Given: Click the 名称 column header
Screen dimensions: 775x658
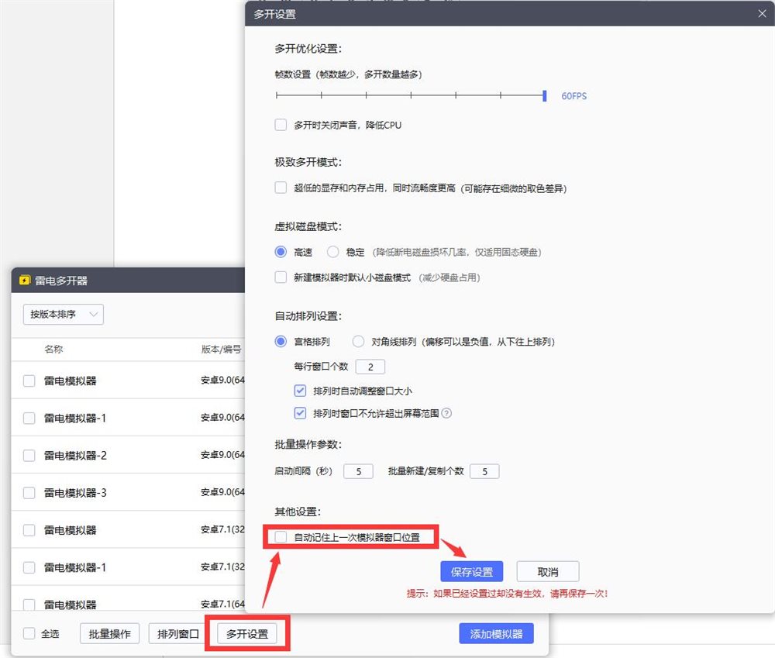Looking at the screenshot, I should tap(53, 349).
